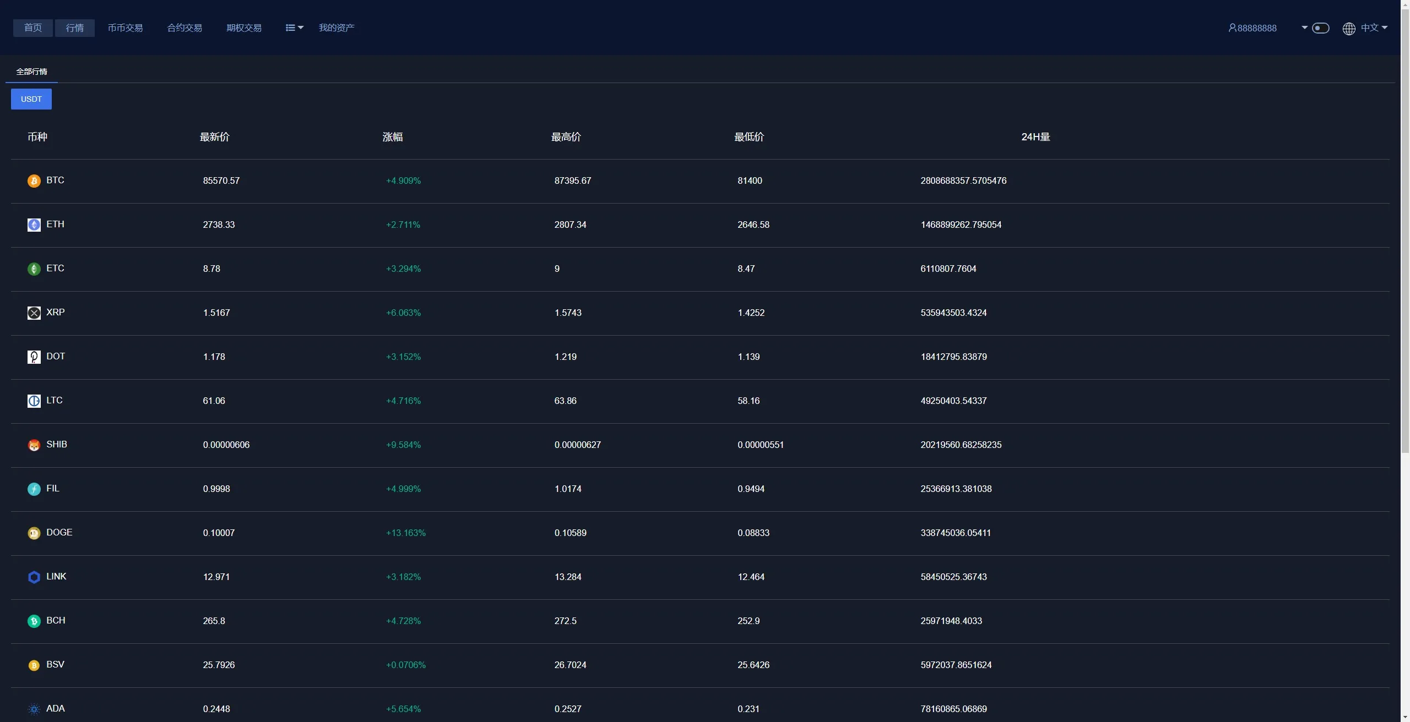Click the ADA Cardano coin icon
This screenshot has width=1410, height=722.
(34, 709)
